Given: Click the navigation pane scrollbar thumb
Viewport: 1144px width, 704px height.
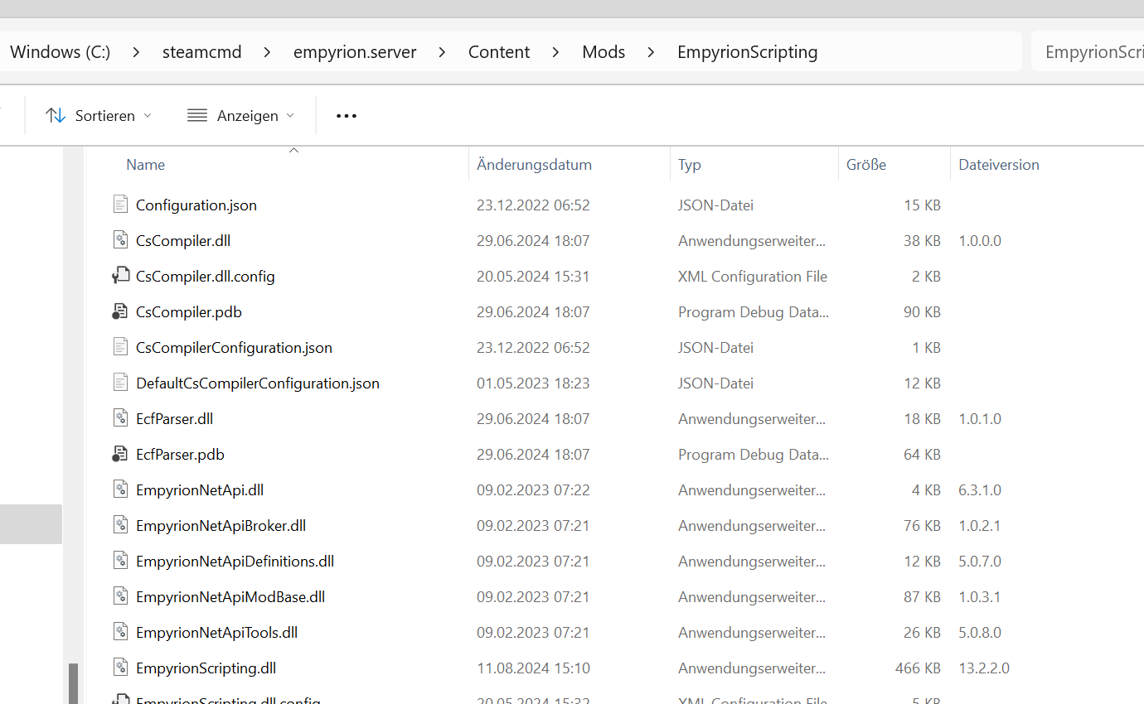Looking at the screenshot, I should coord(73,682).
